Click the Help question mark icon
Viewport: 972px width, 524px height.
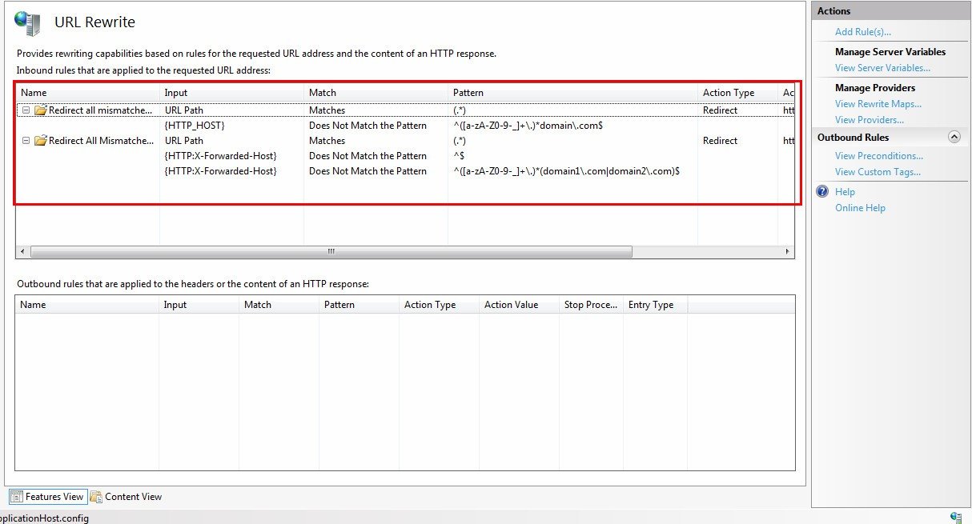pos(821,192)
